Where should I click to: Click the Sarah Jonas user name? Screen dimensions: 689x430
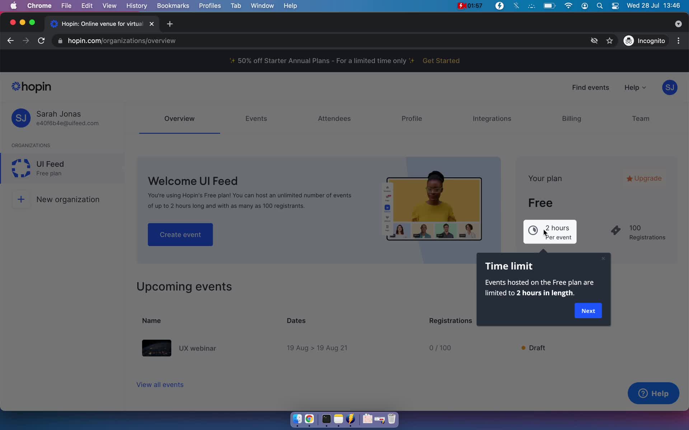click(58, 114)
